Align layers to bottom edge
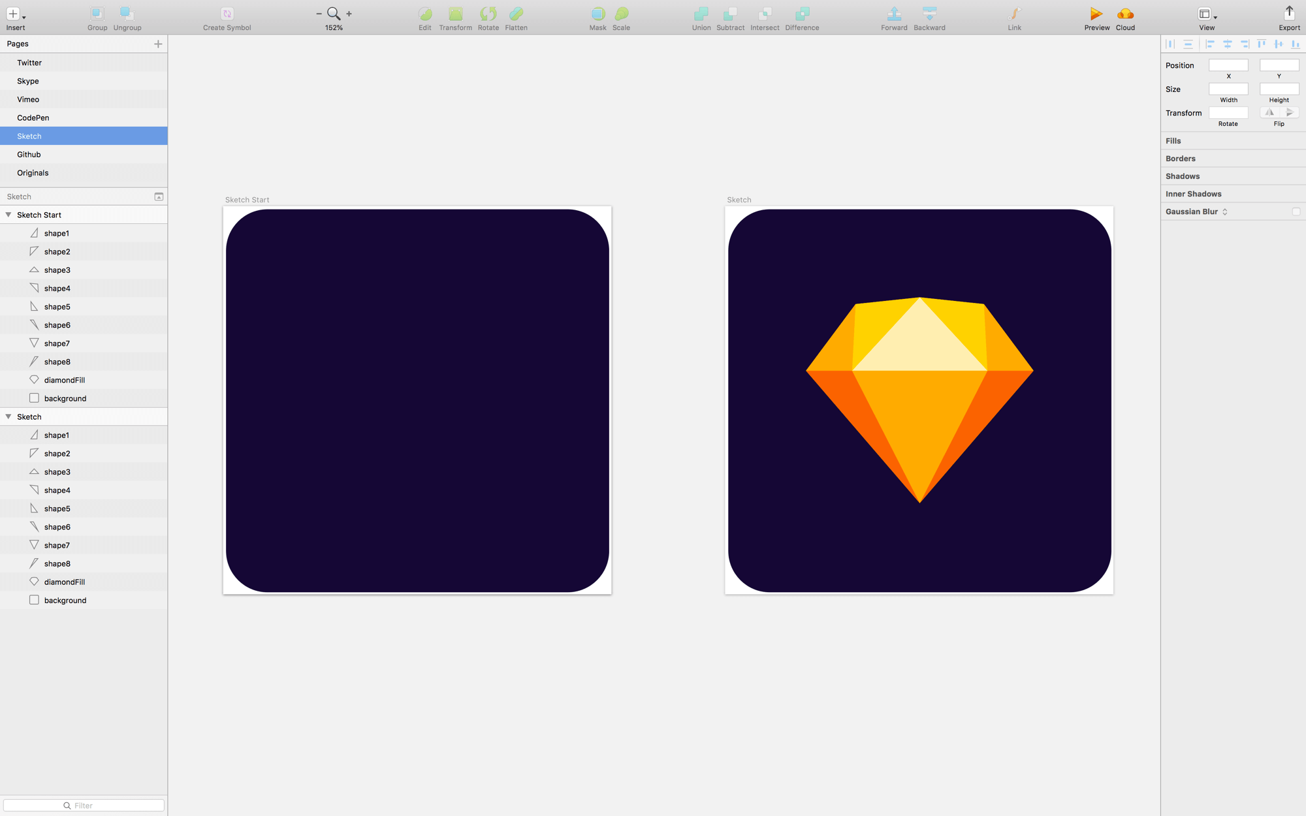This screenshot has width=1306, height=816. coord(1296,44)
